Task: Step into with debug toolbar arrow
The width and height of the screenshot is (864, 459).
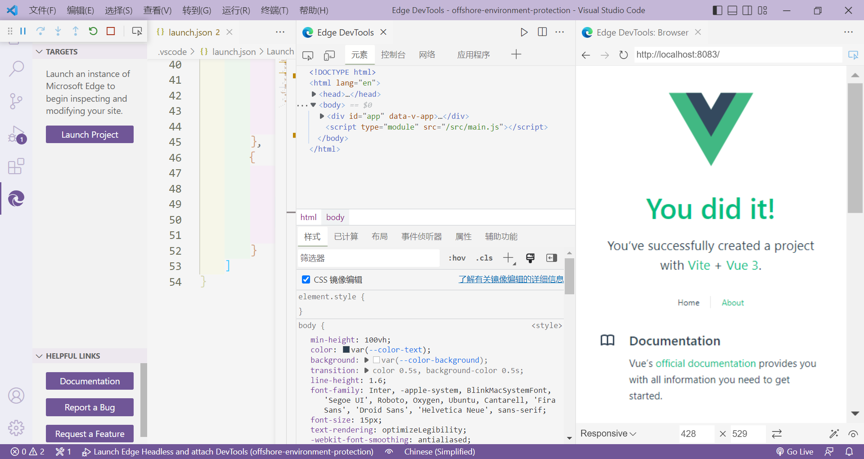Action: 58,31
